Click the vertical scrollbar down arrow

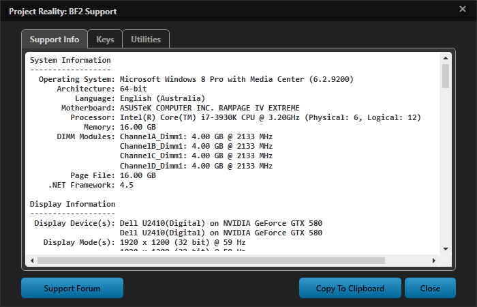[446, 249]
